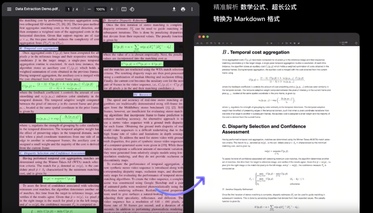Click the search icon in the Markdown viewer toolbar
This screenshot has width=373, height=213.
click(x=201, y=43)
